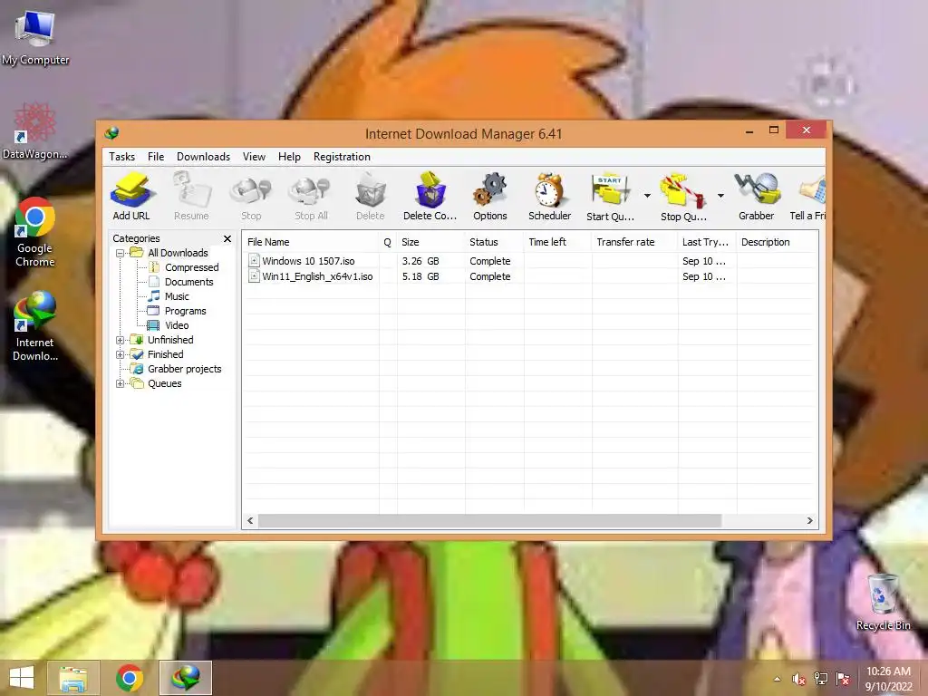Select the Music category
The width and height of the screenshot is (928, 696).
click(177, 296)
